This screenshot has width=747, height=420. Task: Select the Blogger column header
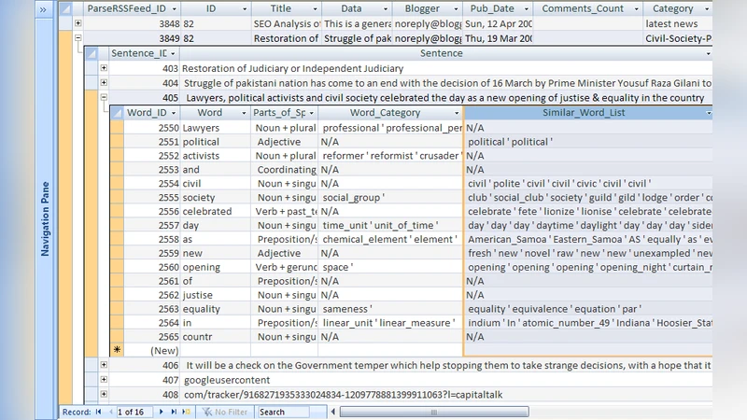pyautogui.click(x=422, y=7)
